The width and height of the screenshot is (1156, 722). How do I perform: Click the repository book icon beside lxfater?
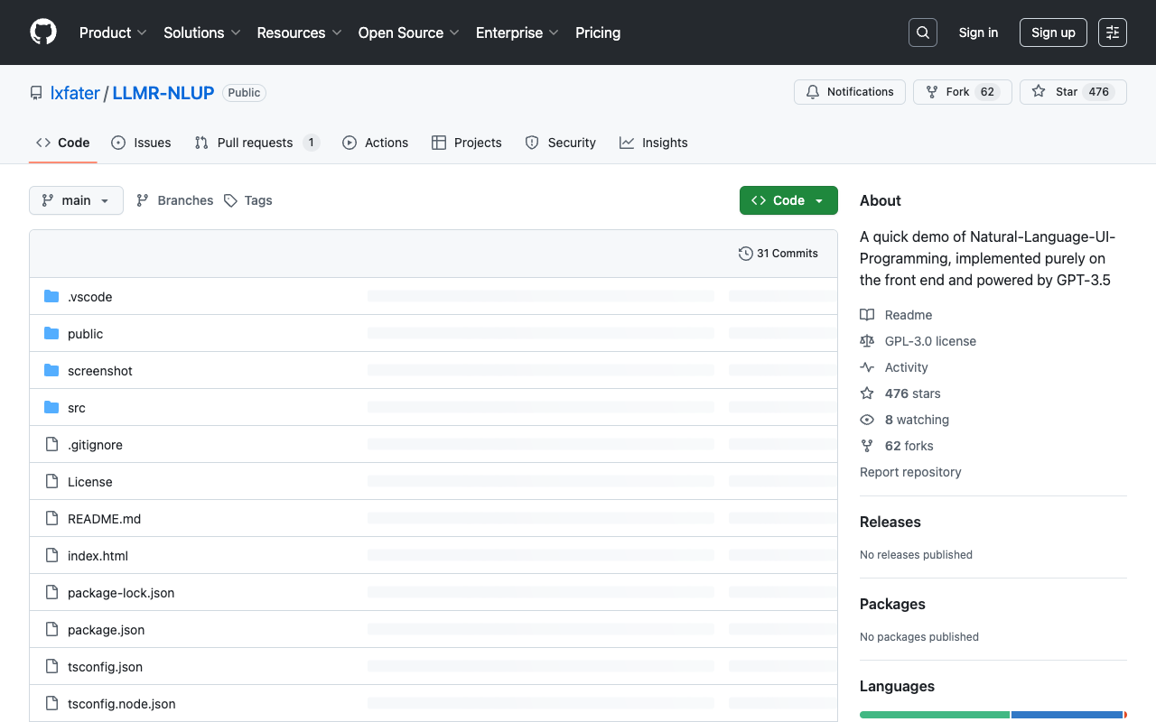point(36,93)
